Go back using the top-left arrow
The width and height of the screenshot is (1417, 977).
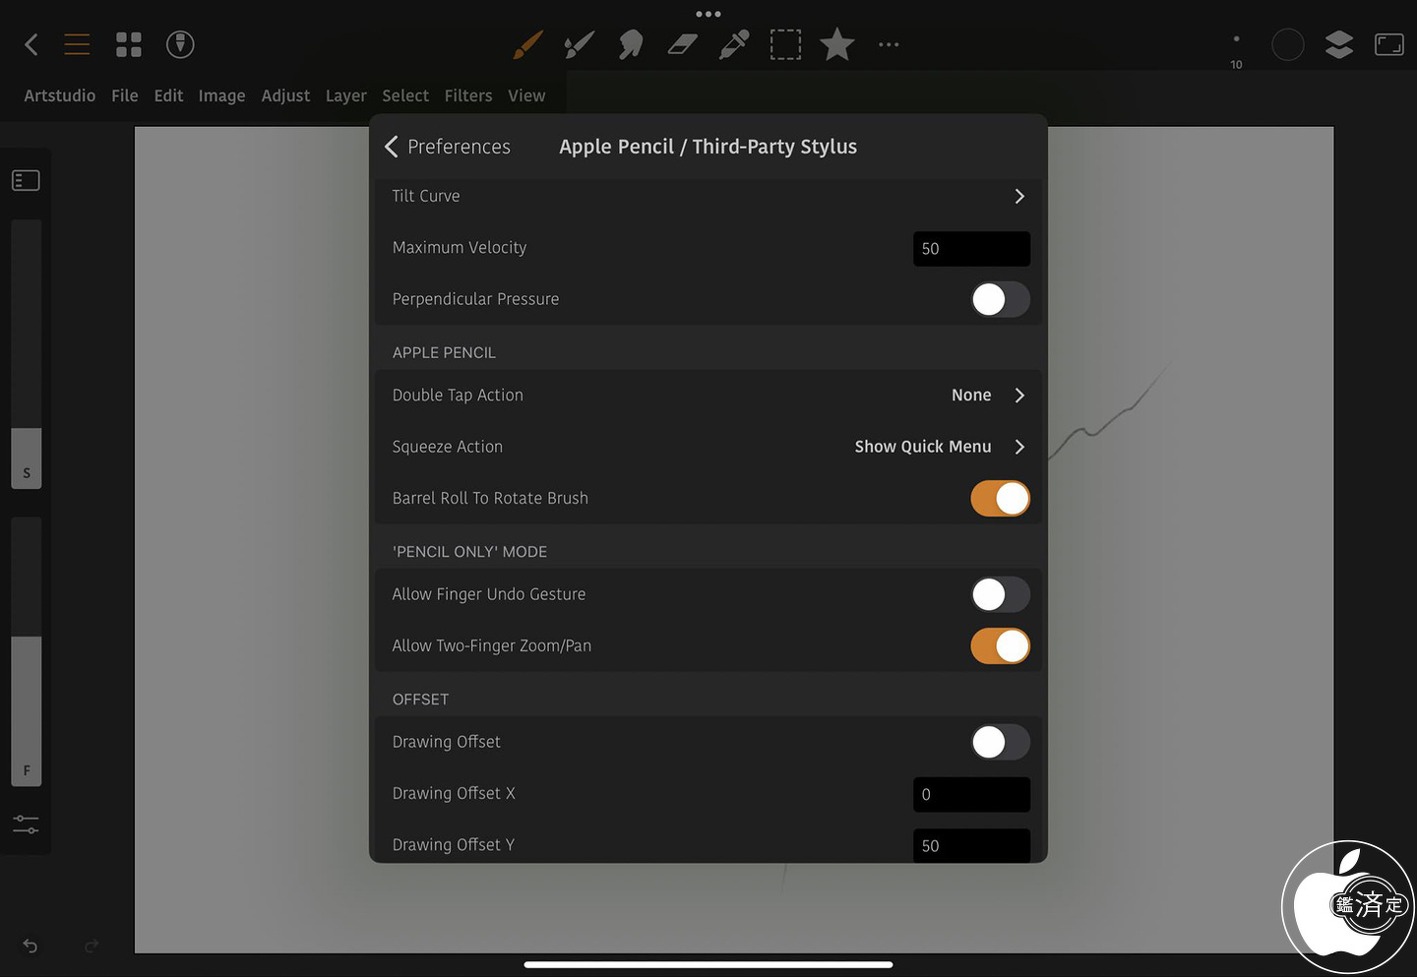(x=31, y=44)
